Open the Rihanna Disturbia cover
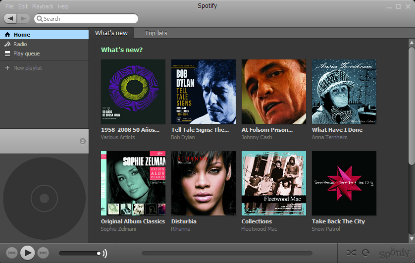415x263 pixels. [204, 183]
